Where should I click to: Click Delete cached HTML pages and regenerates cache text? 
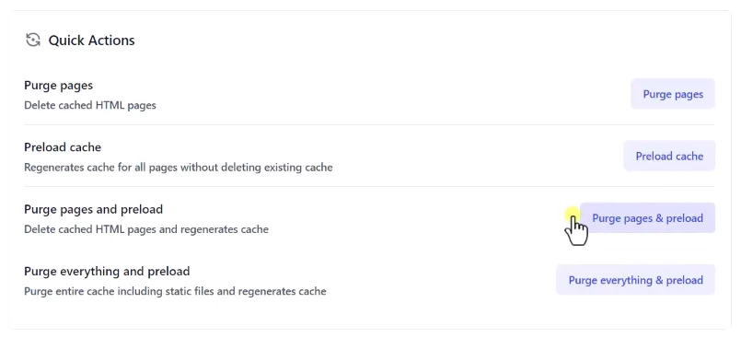(146, 229)
